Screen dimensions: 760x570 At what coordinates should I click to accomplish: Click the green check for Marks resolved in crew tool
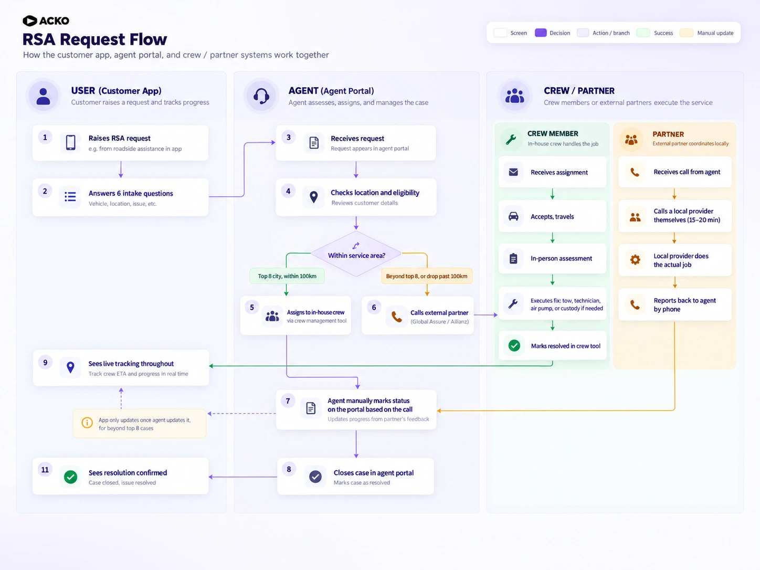[x=514, y=345]
